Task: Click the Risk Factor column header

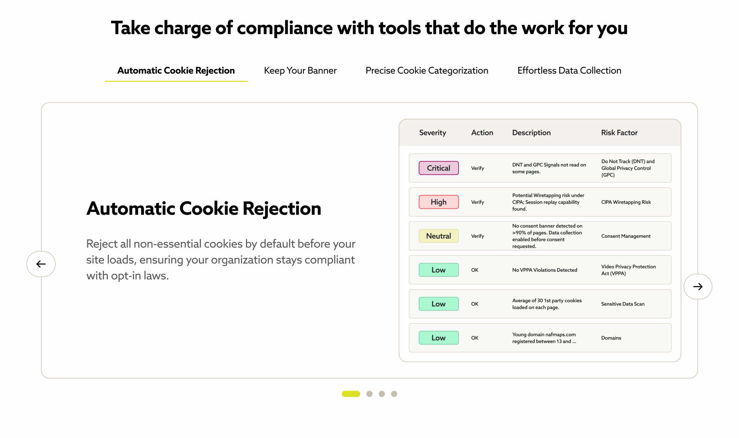Action: [x=619, y=133]
